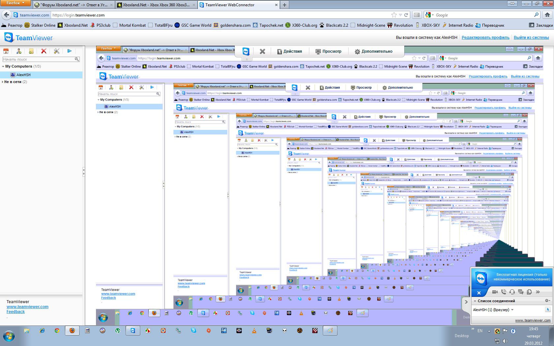Click Chrome icon on Windows taskbar
The image size is (554, 346).
point(57,331)
